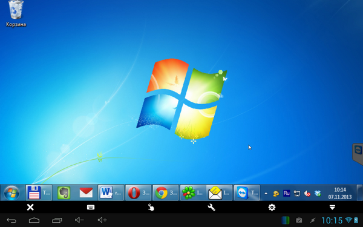
Task: Expand the TeamViewer side panel tab
Action: tap(358, 154)
